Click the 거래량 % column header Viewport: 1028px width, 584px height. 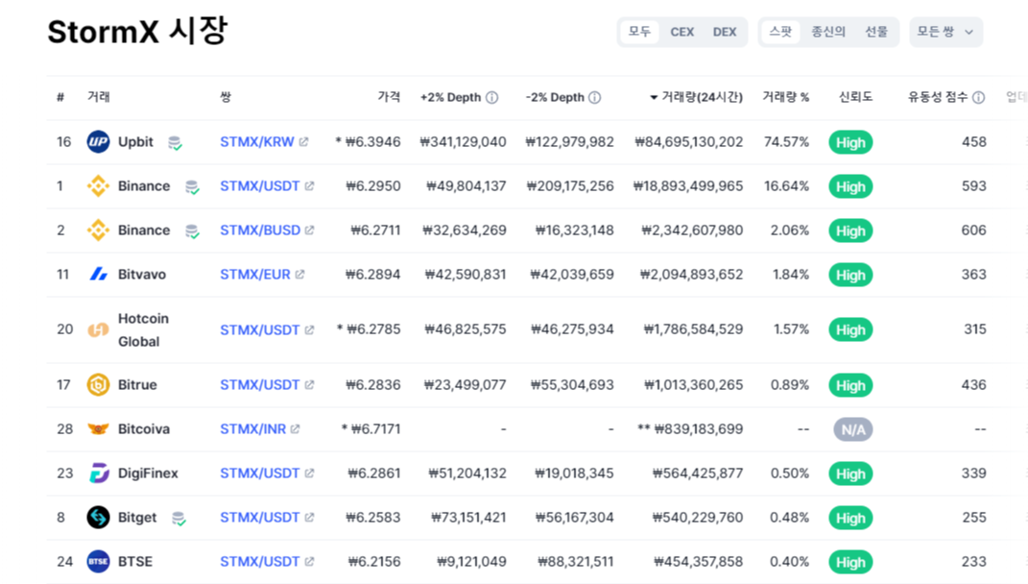click(785, 97)
